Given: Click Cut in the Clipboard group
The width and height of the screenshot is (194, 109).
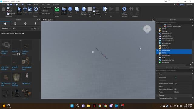Looking at the screenshot, I should click(x=9, y=11).
